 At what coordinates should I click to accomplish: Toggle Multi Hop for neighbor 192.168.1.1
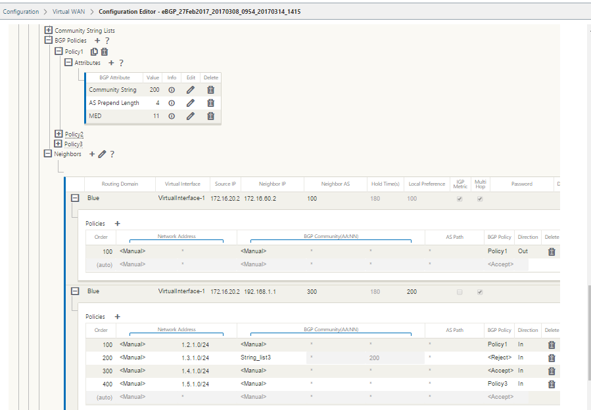[480, 292]
